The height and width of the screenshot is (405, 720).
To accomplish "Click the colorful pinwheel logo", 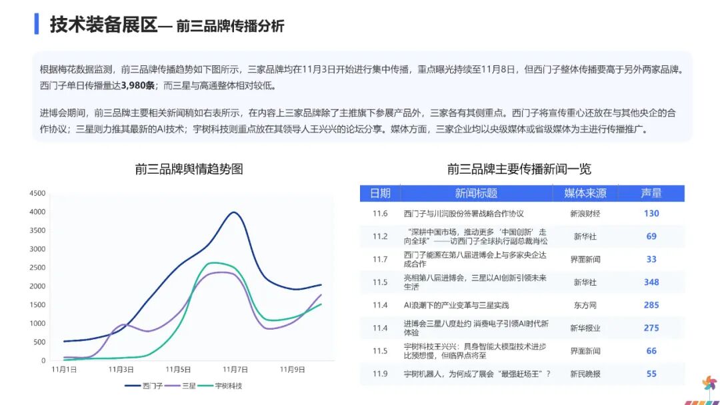I will pyautogui.click(x=709, y=383).
